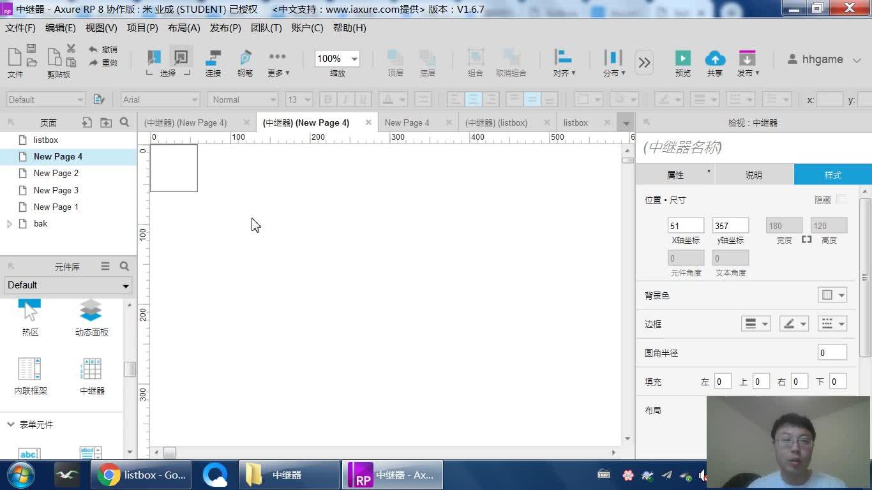This screenshot has width=872, height=490.
Task: Toggle Bold text formatting
Action: 328,100
